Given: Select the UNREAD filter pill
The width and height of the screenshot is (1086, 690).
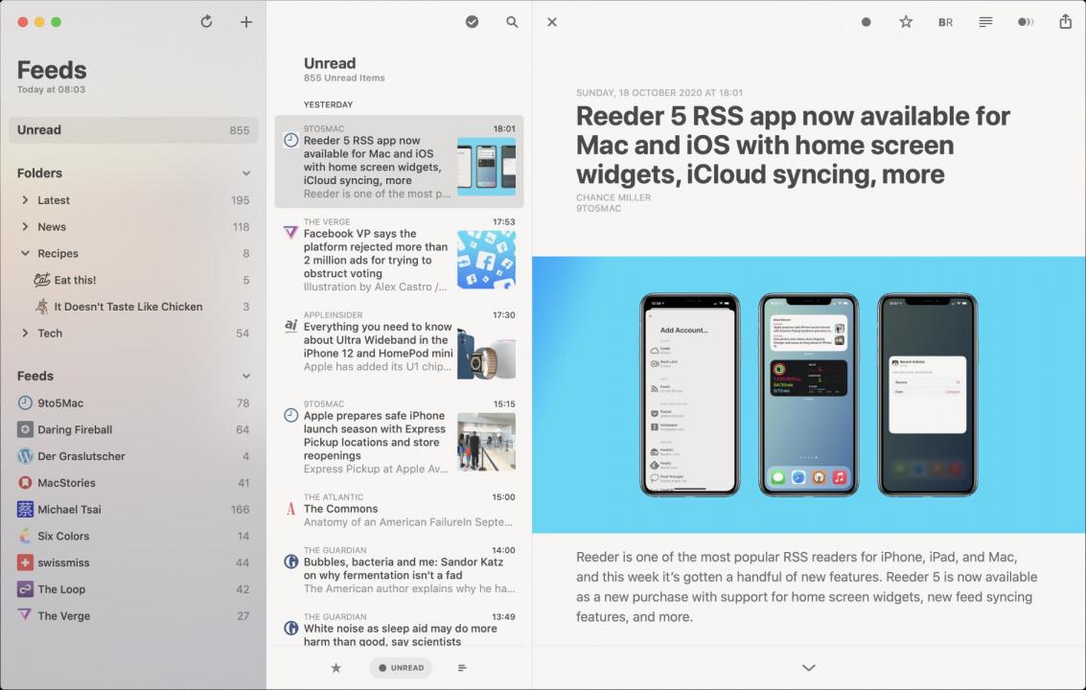Looking at the screenshot, I should (x=401, y=668).
